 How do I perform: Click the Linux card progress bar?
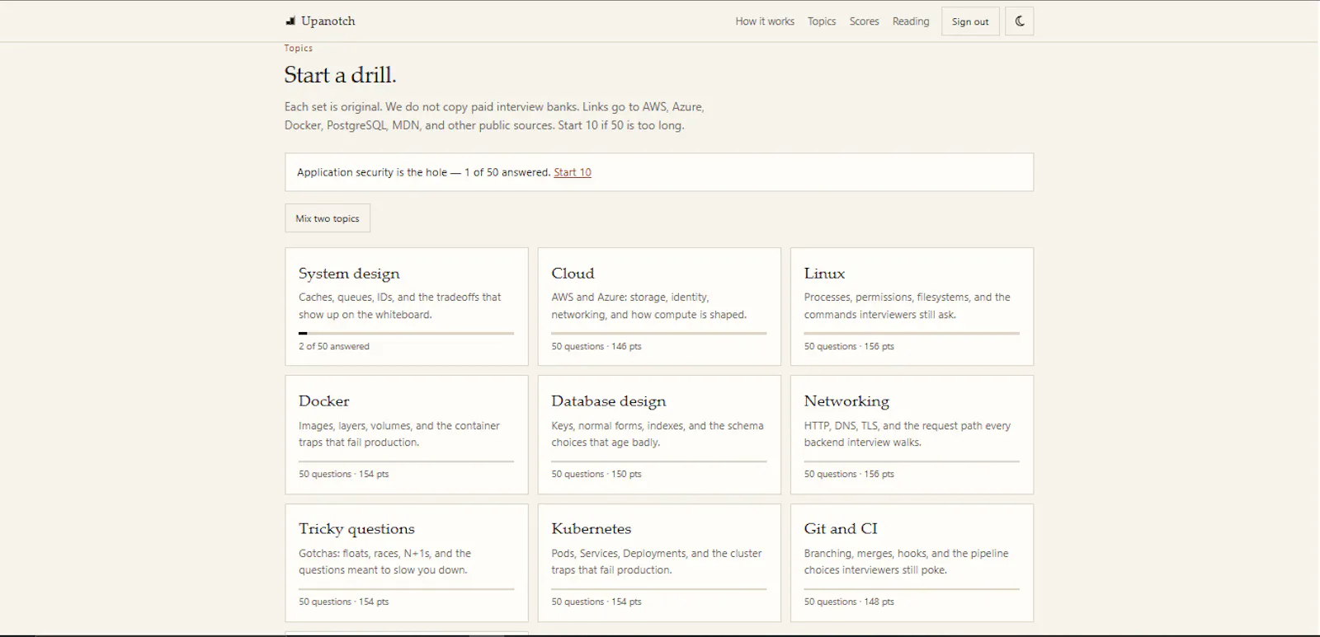pos(912,333)
